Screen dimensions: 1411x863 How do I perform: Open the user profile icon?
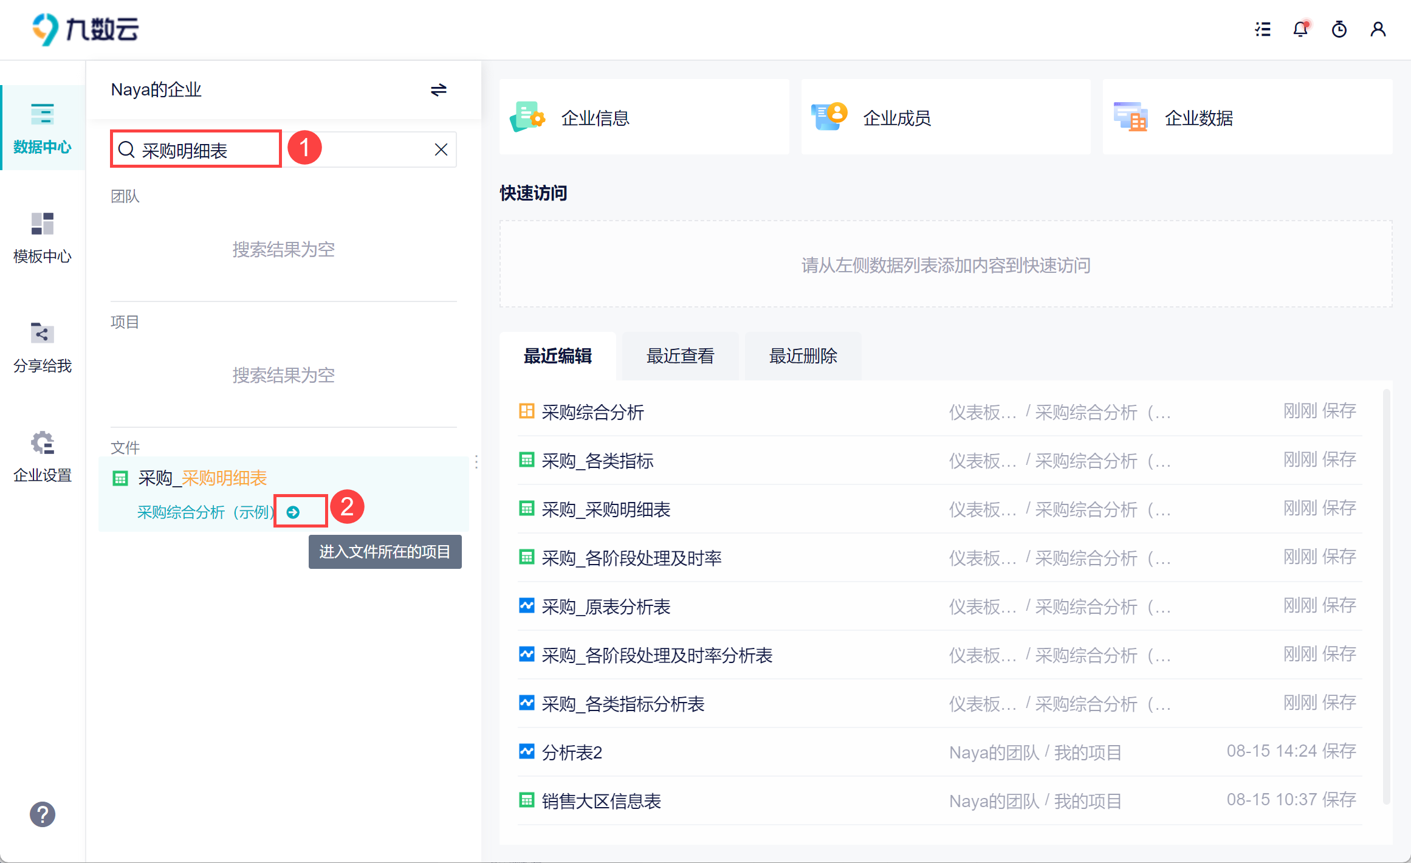click(1378, 29)
